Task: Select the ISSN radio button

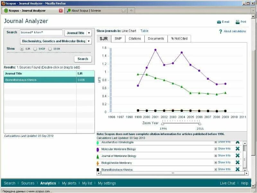Action: [x=50, y=49]
